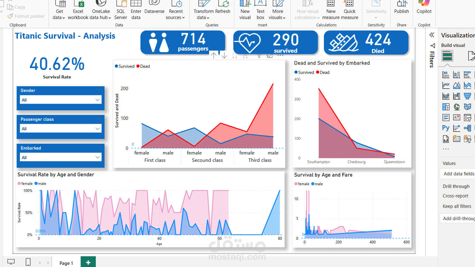Select the Python visual icon
475x267 pixels.
coord(446,128)
